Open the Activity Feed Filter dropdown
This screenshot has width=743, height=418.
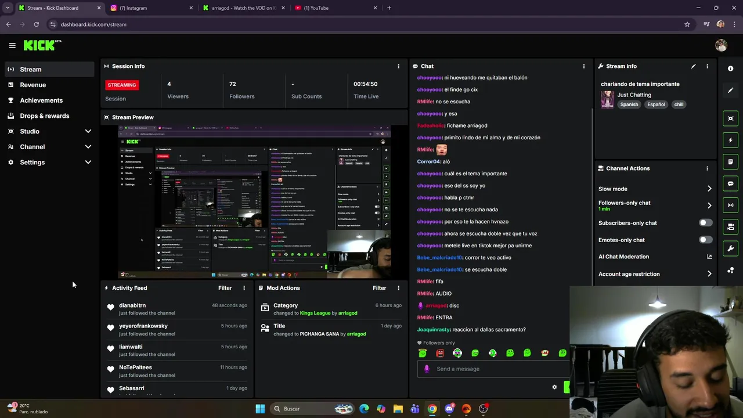click(225, 288)
